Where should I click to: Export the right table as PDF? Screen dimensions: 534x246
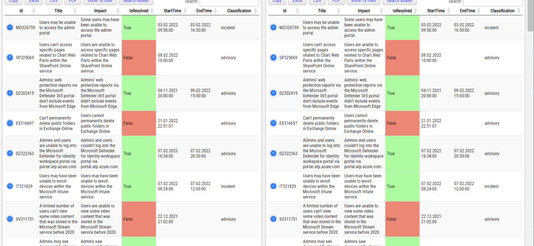[336, 2]
